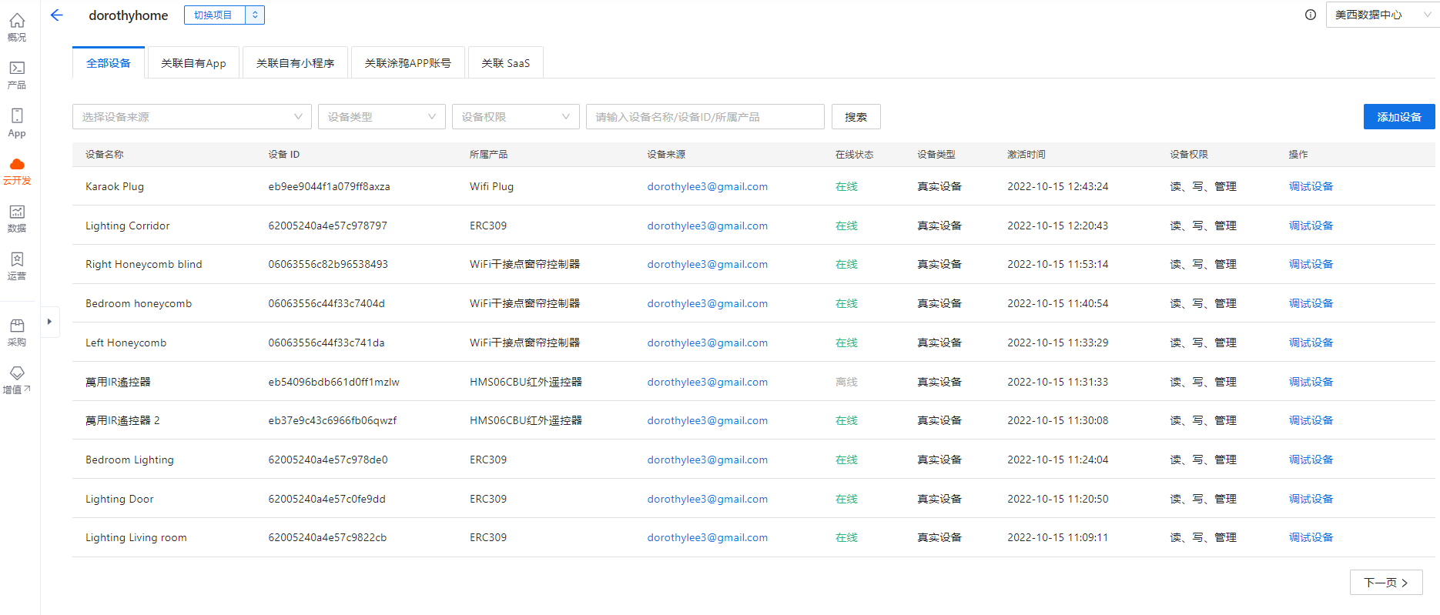Image resolution: width=1440 pixels, height=615 pixels.
Task: Click 调试设备 for Left Honeycomb
Action: point(1311,343)
